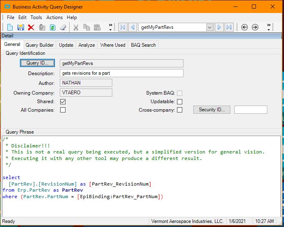Enable the All Companies checkbox
Viewport: 284px width, 227px height.
tap(63, 110)
